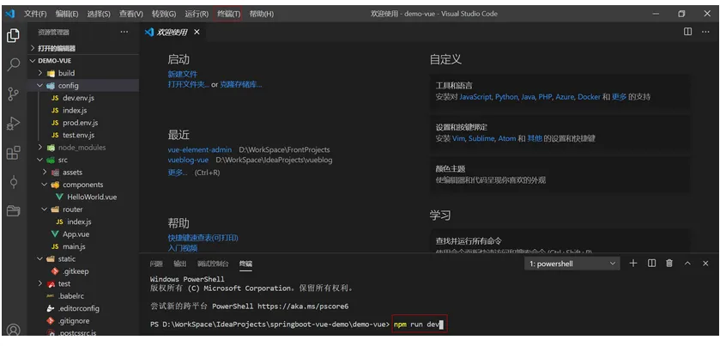Split the terminal panel
Screen dimensions: 720x346
click(651, 264)
